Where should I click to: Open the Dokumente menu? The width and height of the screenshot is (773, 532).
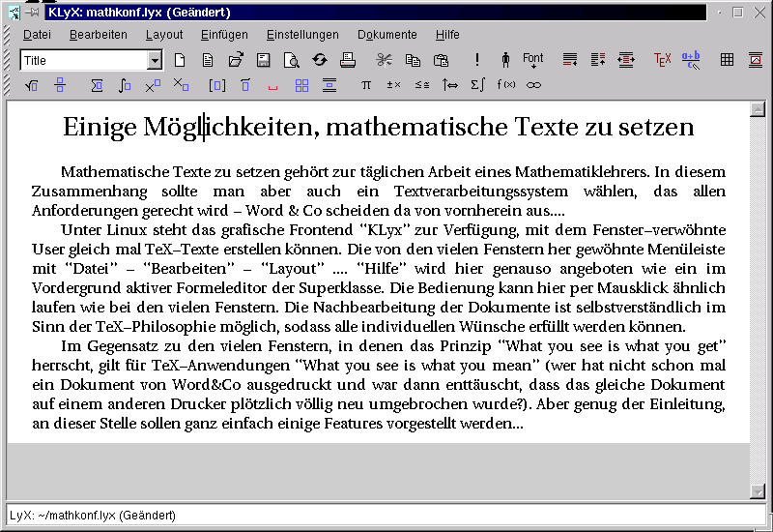pos(386,35)
